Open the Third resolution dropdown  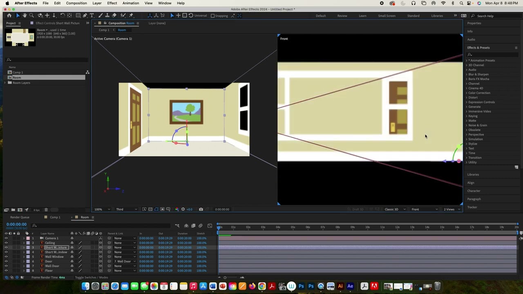click(x=126, y=209)
